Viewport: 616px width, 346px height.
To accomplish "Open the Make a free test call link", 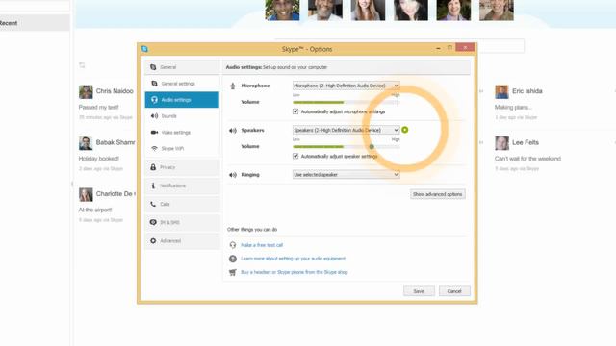I will tap(262, 245).
